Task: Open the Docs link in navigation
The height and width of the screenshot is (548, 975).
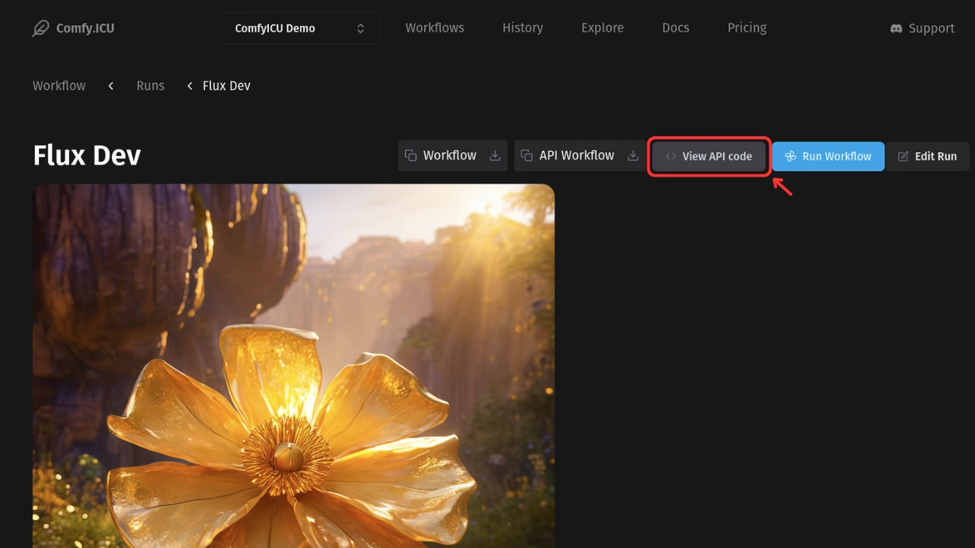Action: (676, 27)
